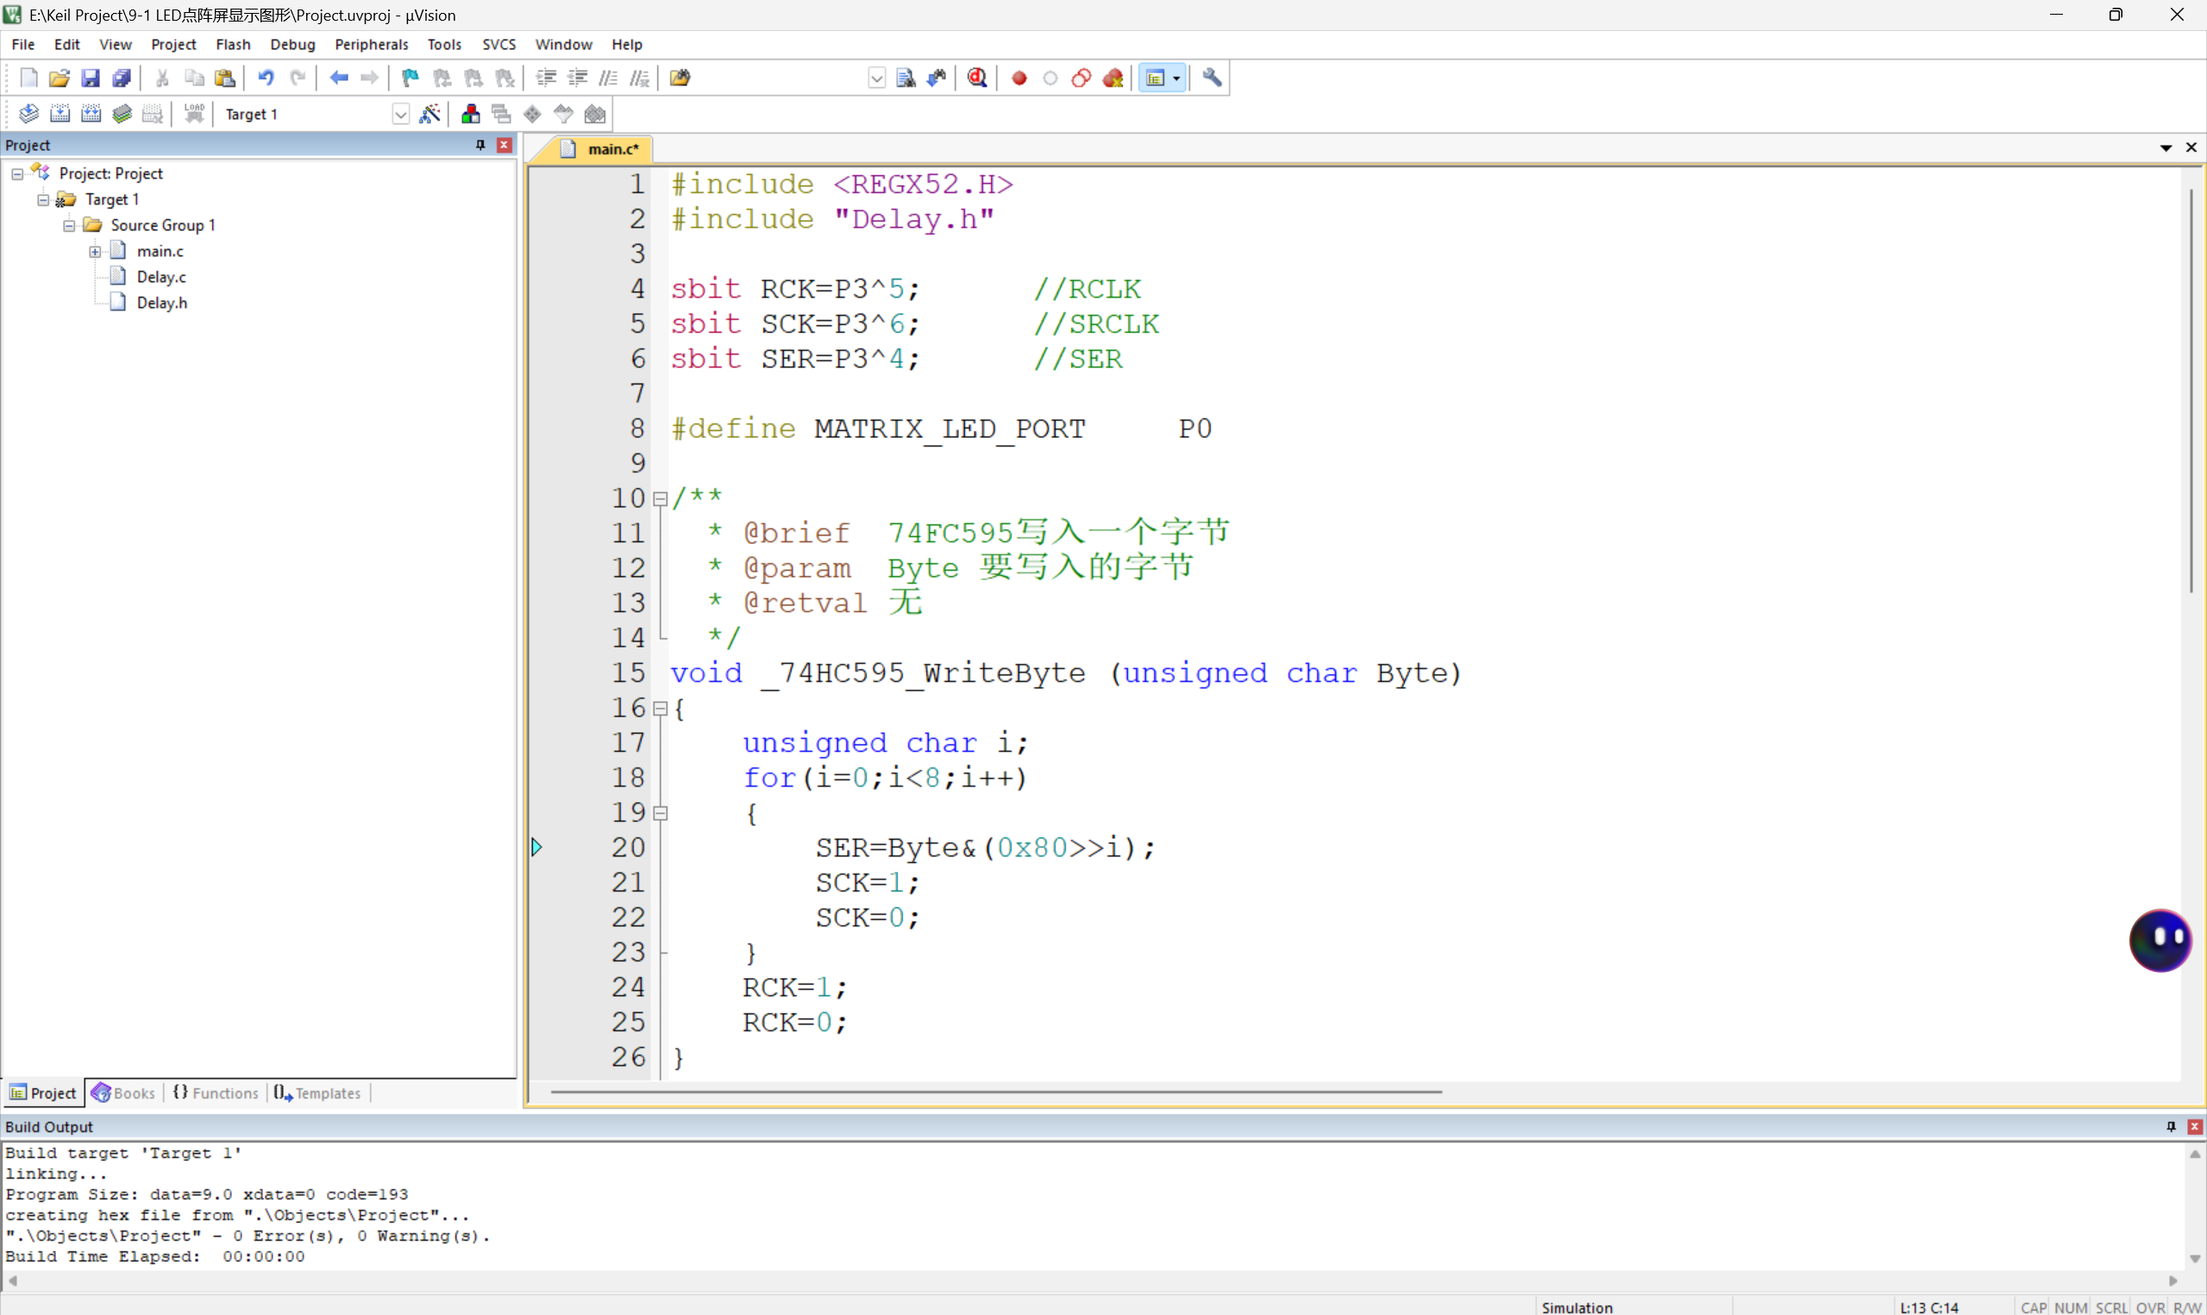The height and width of the screenshot is (1315, 2207).
Task: Click the Start/Stop Debug Session icon
Action: (x=977, y=78)
